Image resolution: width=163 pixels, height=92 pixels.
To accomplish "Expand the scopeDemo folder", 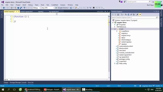I will tap(117, 31).
